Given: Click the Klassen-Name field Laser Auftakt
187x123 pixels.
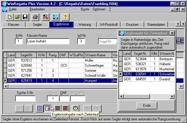Looking at the screenshot, I should coord(49,41).
